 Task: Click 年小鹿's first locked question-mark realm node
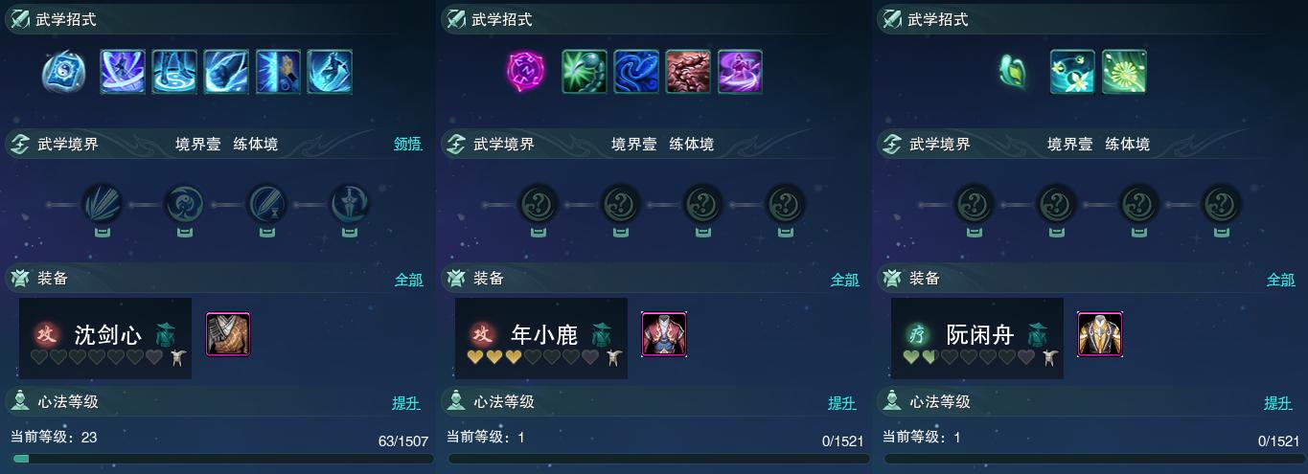pyautogui.click(x=538, y=204)
